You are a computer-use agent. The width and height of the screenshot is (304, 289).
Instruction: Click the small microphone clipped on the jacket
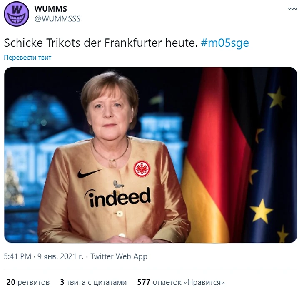click(118, 184)
